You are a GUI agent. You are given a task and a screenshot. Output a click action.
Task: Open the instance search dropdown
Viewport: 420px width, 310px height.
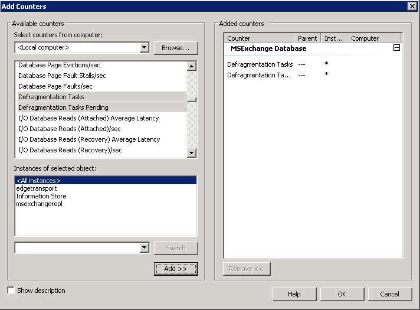[144, 248]
